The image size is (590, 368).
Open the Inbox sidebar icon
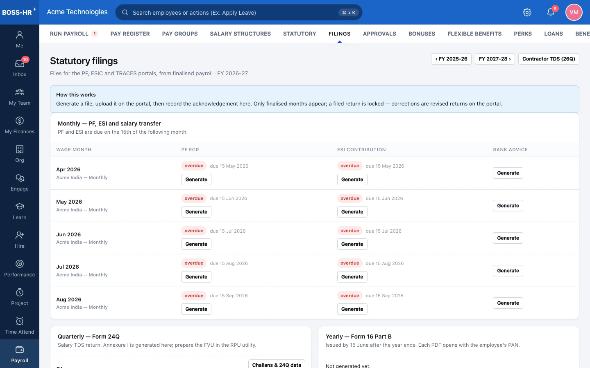(x=20, y=68)
